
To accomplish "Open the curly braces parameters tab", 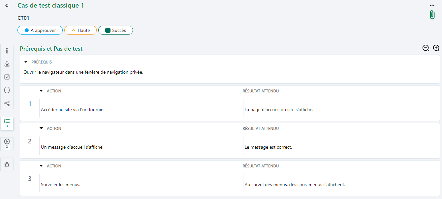I will pyautogui.click(x=7, y=90).
